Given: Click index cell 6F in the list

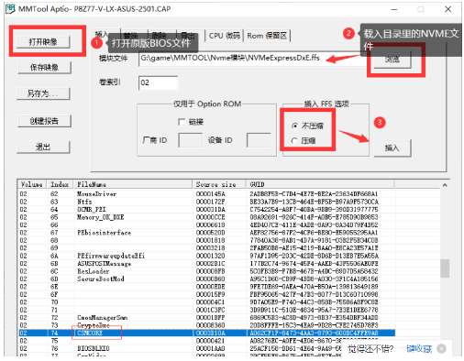Looking at the screenshot, I should [x=54, y=294].
